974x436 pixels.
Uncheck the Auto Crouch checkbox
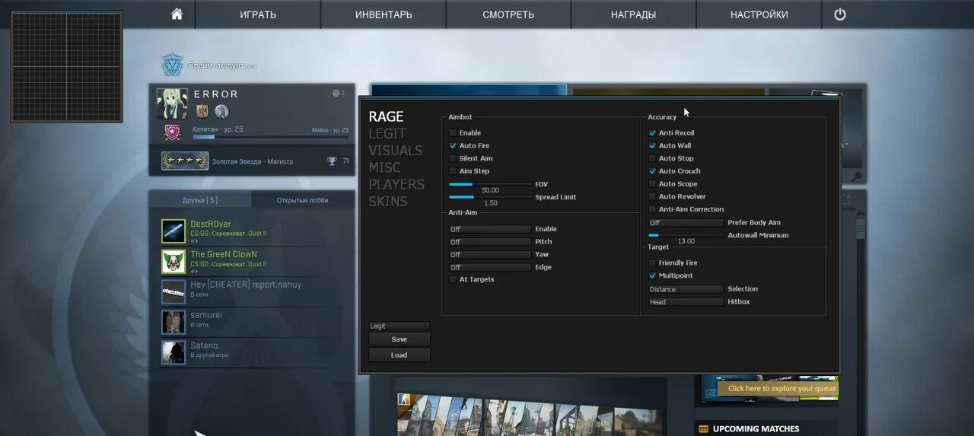click(x=652, y=171)
